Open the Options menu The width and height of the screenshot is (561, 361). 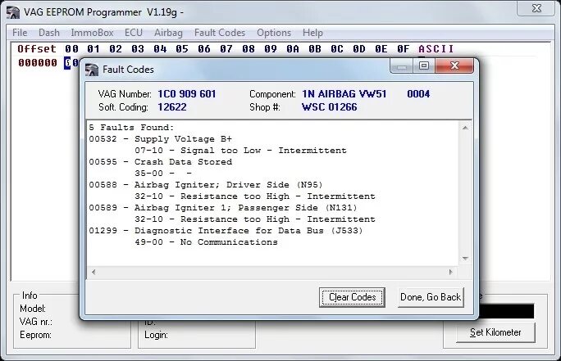[x=274, y=33]
